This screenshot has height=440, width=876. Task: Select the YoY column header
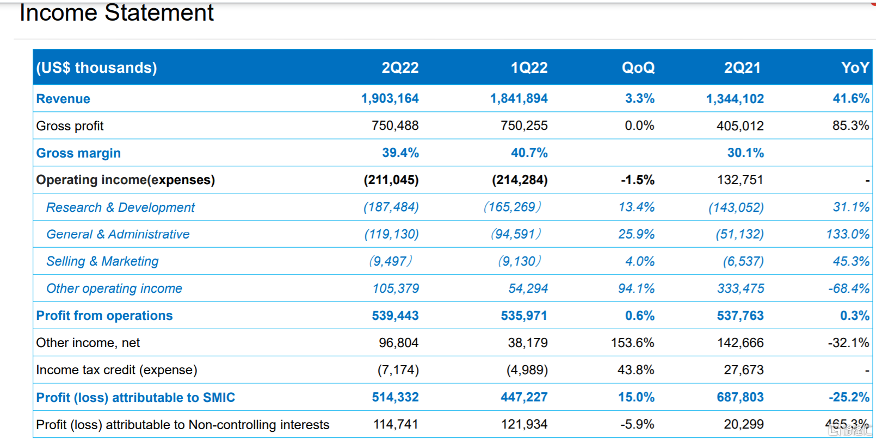tap(855, 67)
